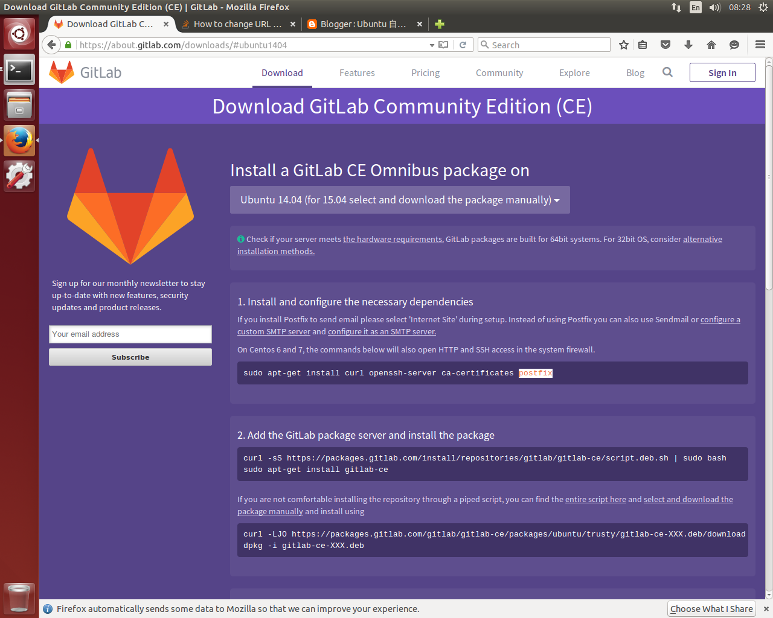Viewport: 773px width, 618px height.
Task: Open the Download nav item
Action: [x=282, y=72]
